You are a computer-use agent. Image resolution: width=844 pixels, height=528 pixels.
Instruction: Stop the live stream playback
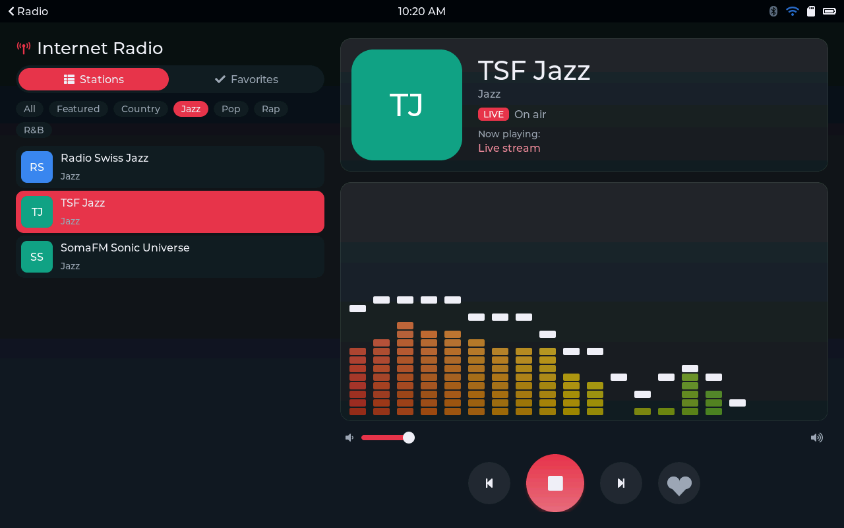(555, 483)
